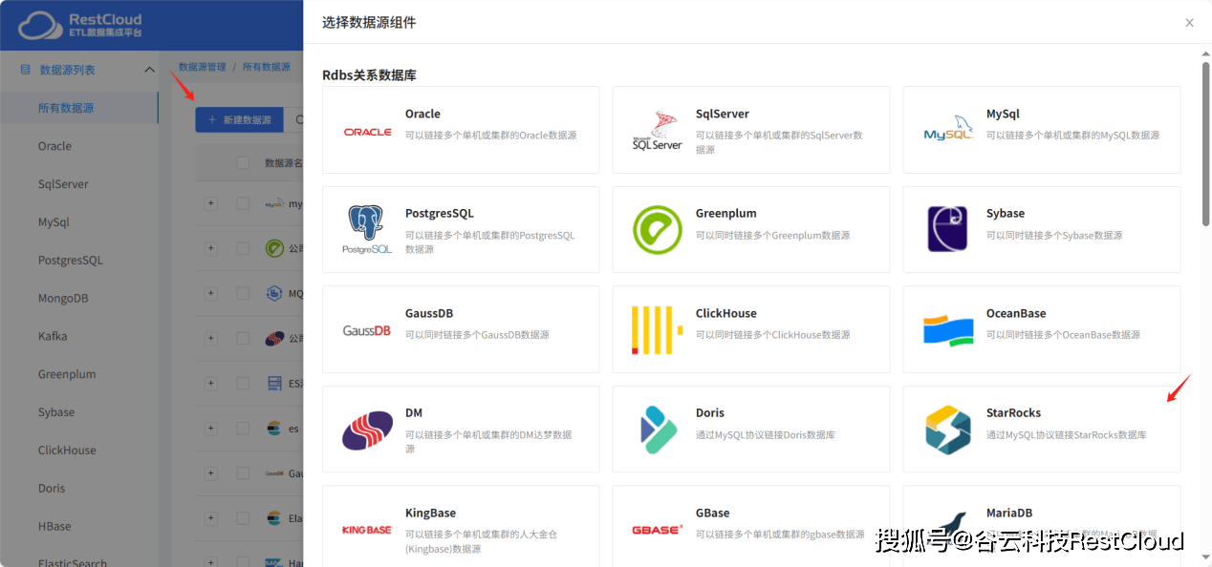Open MongoDB in the left sidebar

coord(63,298)
